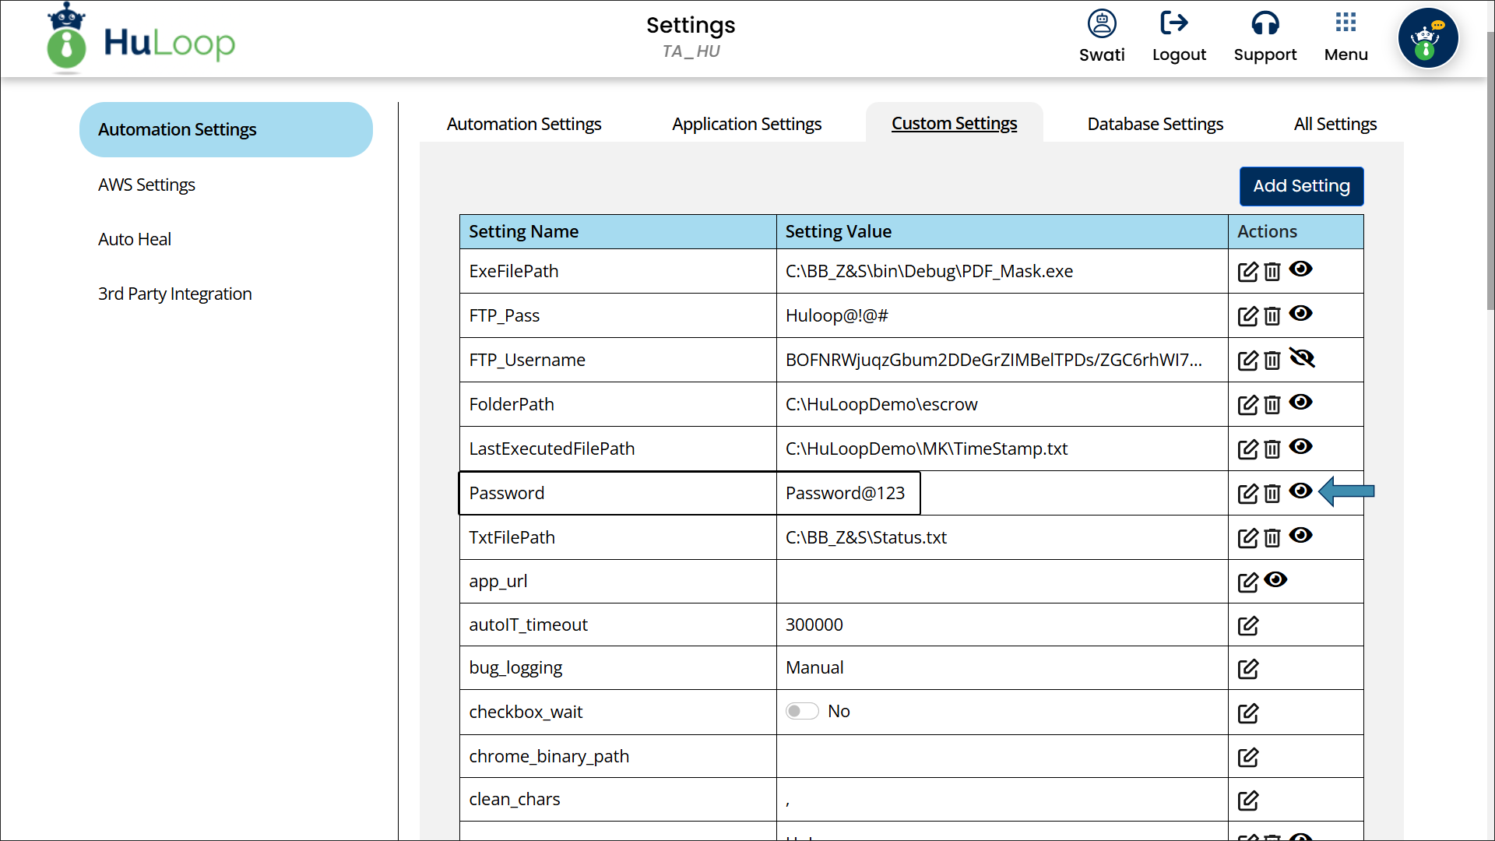Toggle visibility of ExeFilePath value
Image resolution: width=1495 pixels, height=841 pixels.
(x=1300, y=269)
